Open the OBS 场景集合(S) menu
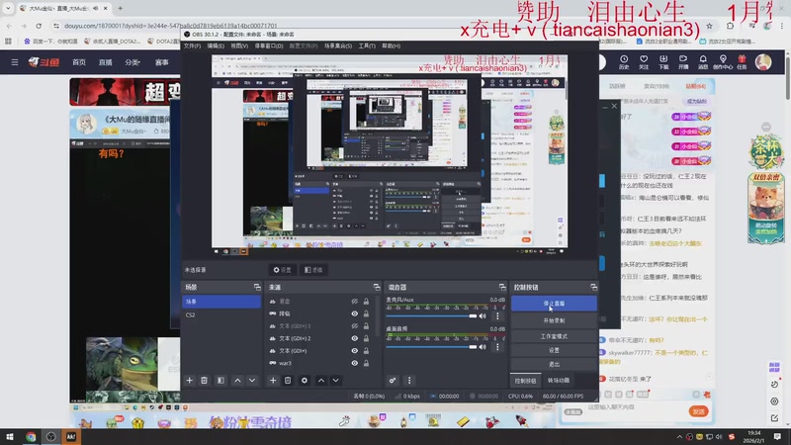 click(338, 45)
